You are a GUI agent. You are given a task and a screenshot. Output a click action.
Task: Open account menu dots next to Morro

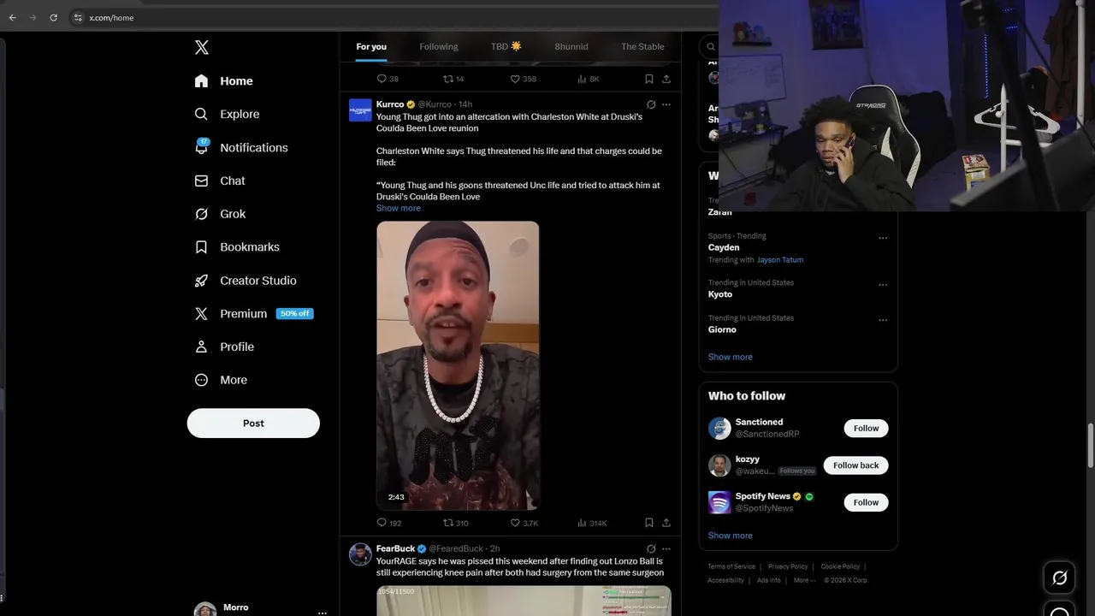coord(322,613)
